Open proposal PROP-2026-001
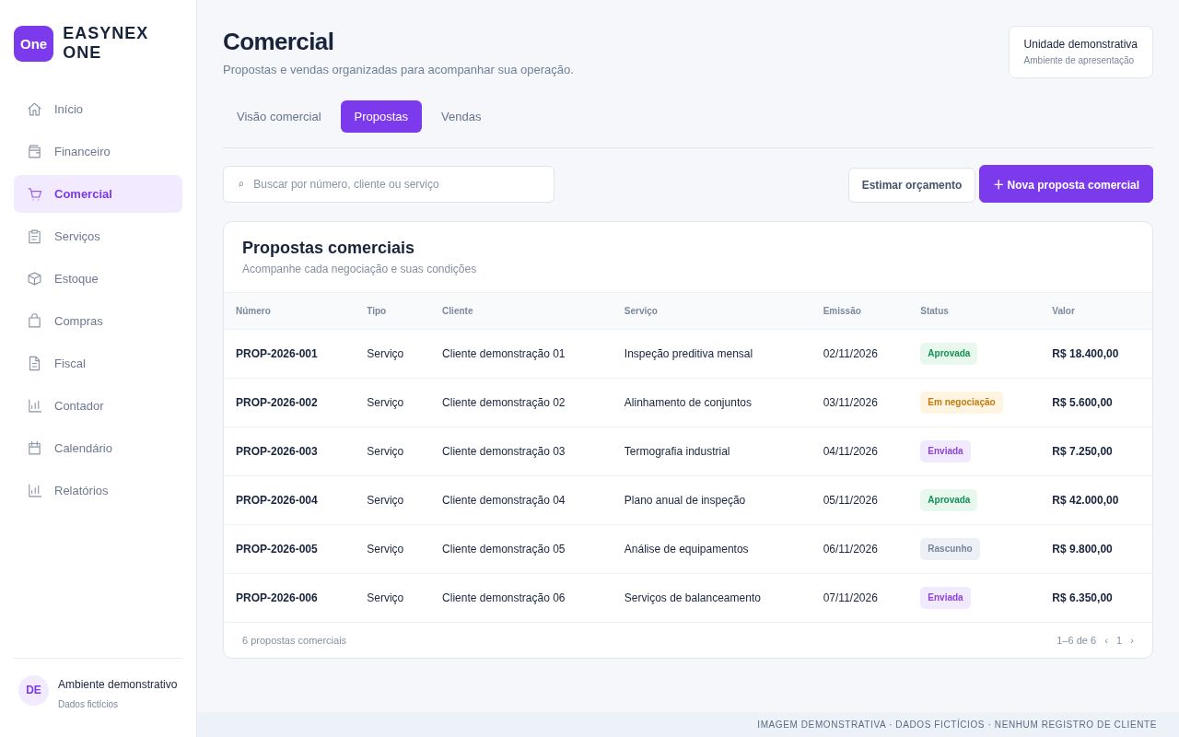 pyautogui.click(x=276, y=354)
